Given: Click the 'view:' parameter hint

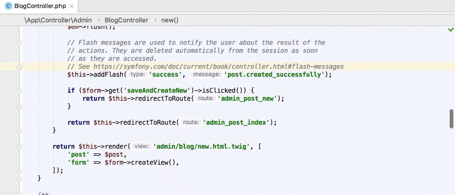Looking at the screenshot, I should [x=142, y=146].
